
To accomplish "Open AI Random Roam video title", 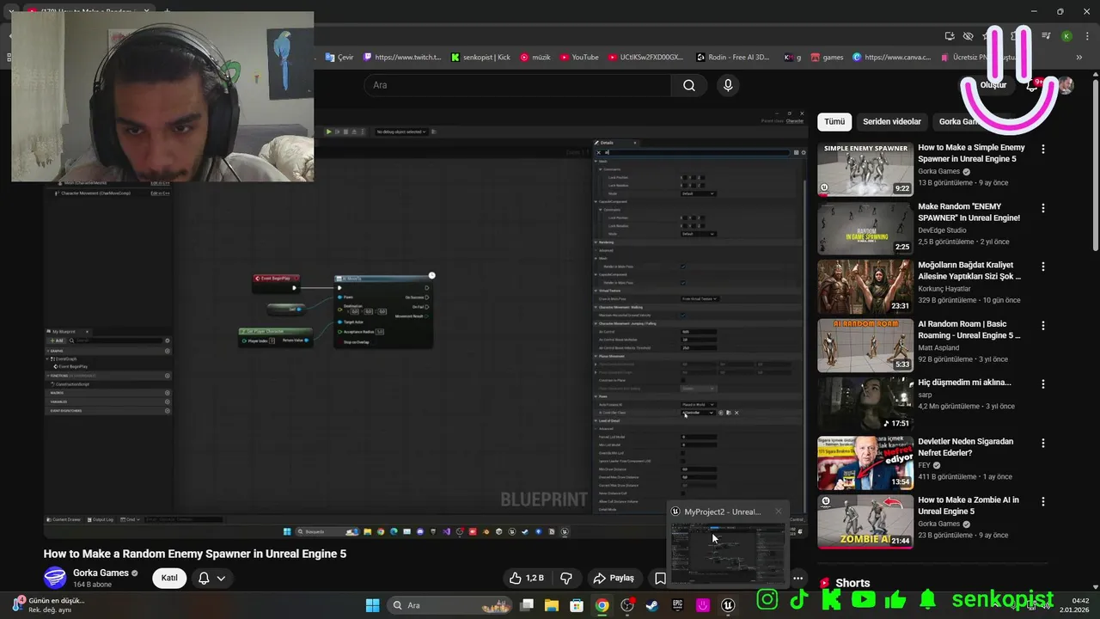I will click(x=969, y=329).
